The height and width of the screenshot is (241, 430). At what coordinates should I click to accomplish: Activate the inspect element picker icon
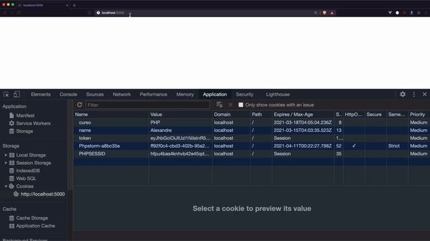point(6,94)
